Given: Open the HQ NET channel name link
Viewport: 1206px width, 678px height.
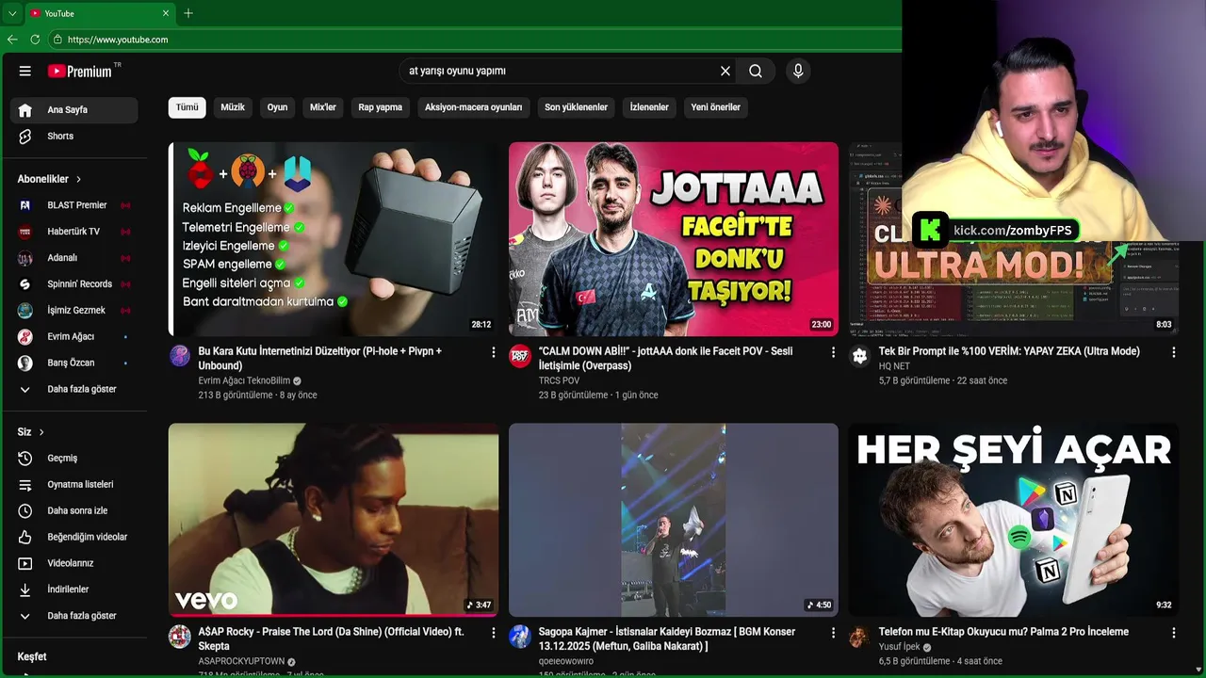Looking at the screenshot, I should (x=894, y=365).
